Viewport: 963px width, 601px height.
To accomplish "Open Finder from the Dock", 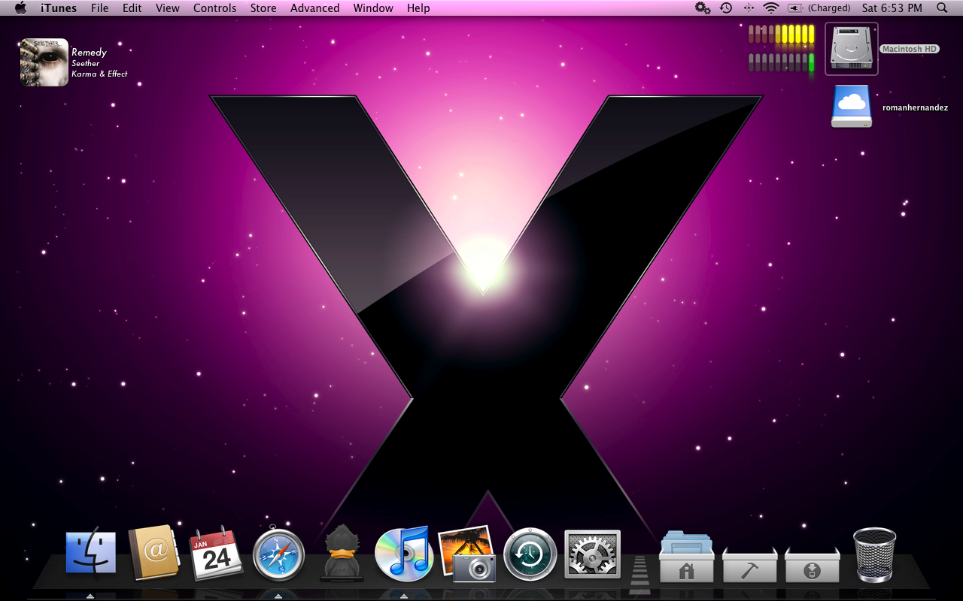I will point(91,554).
